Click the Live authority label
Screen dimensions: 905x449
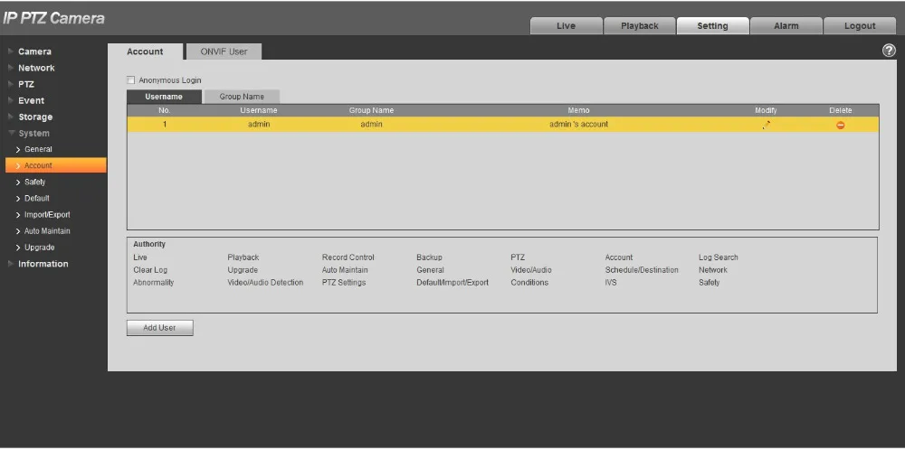[x=140, y=257]
